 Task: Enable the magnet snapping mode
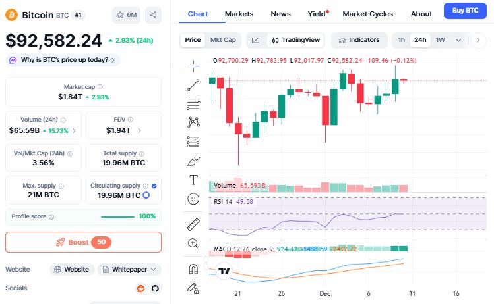pos(193,268)
